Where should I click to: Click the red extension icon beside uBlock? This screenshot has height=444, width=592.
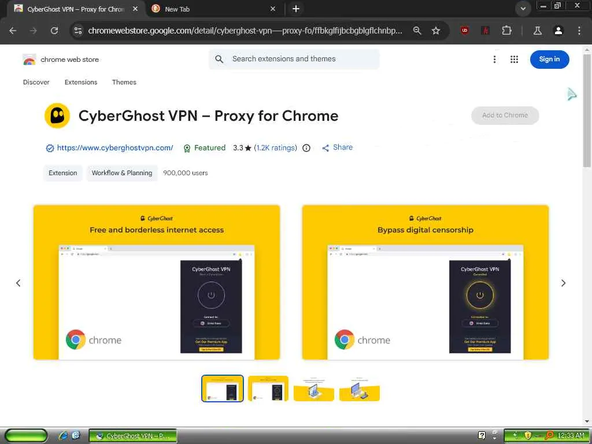[x=486, y=31]
